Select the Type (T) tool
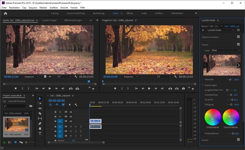Screen dimensions: 245x150 coord(40,133)
